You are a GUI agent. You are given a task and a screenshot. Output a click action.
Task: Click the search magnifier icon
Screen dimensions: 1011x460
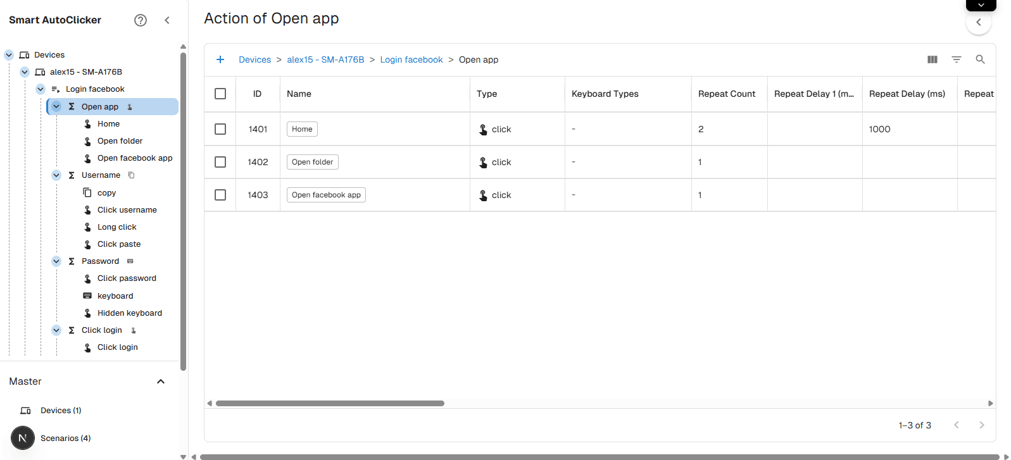(980, 59)
